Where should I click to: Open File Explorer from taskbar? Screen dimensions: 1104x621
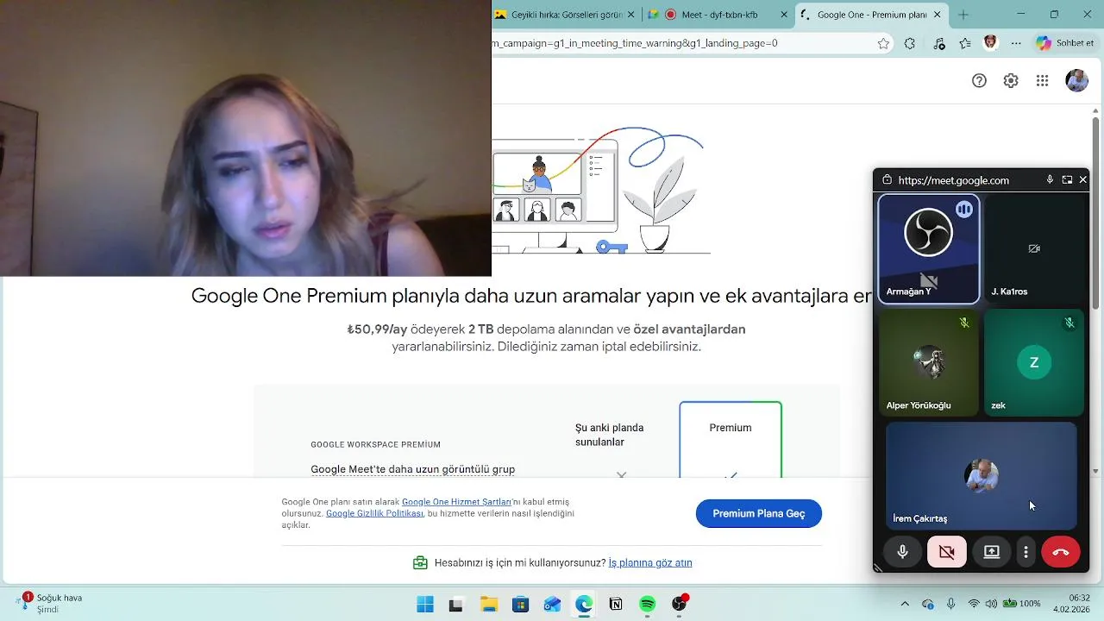click(488, 605)
